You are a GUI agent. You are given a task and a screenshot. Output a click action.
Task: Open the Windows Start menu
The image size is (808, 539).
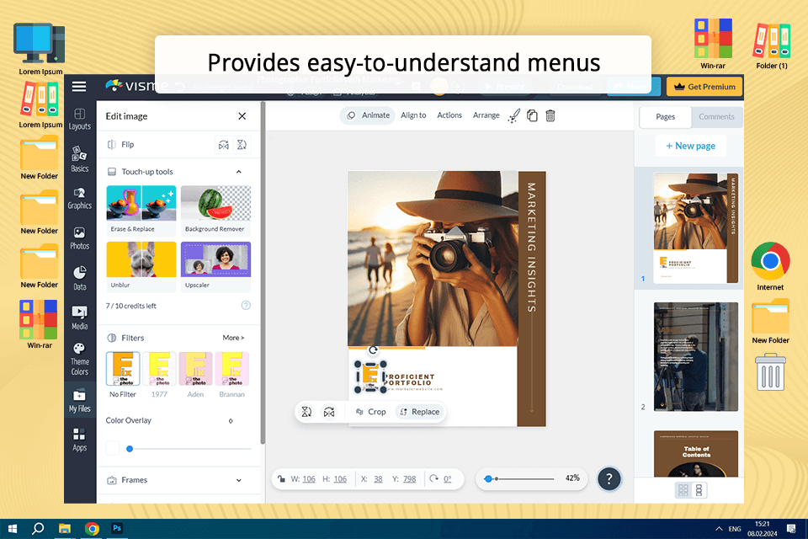(x=13, y=529)
